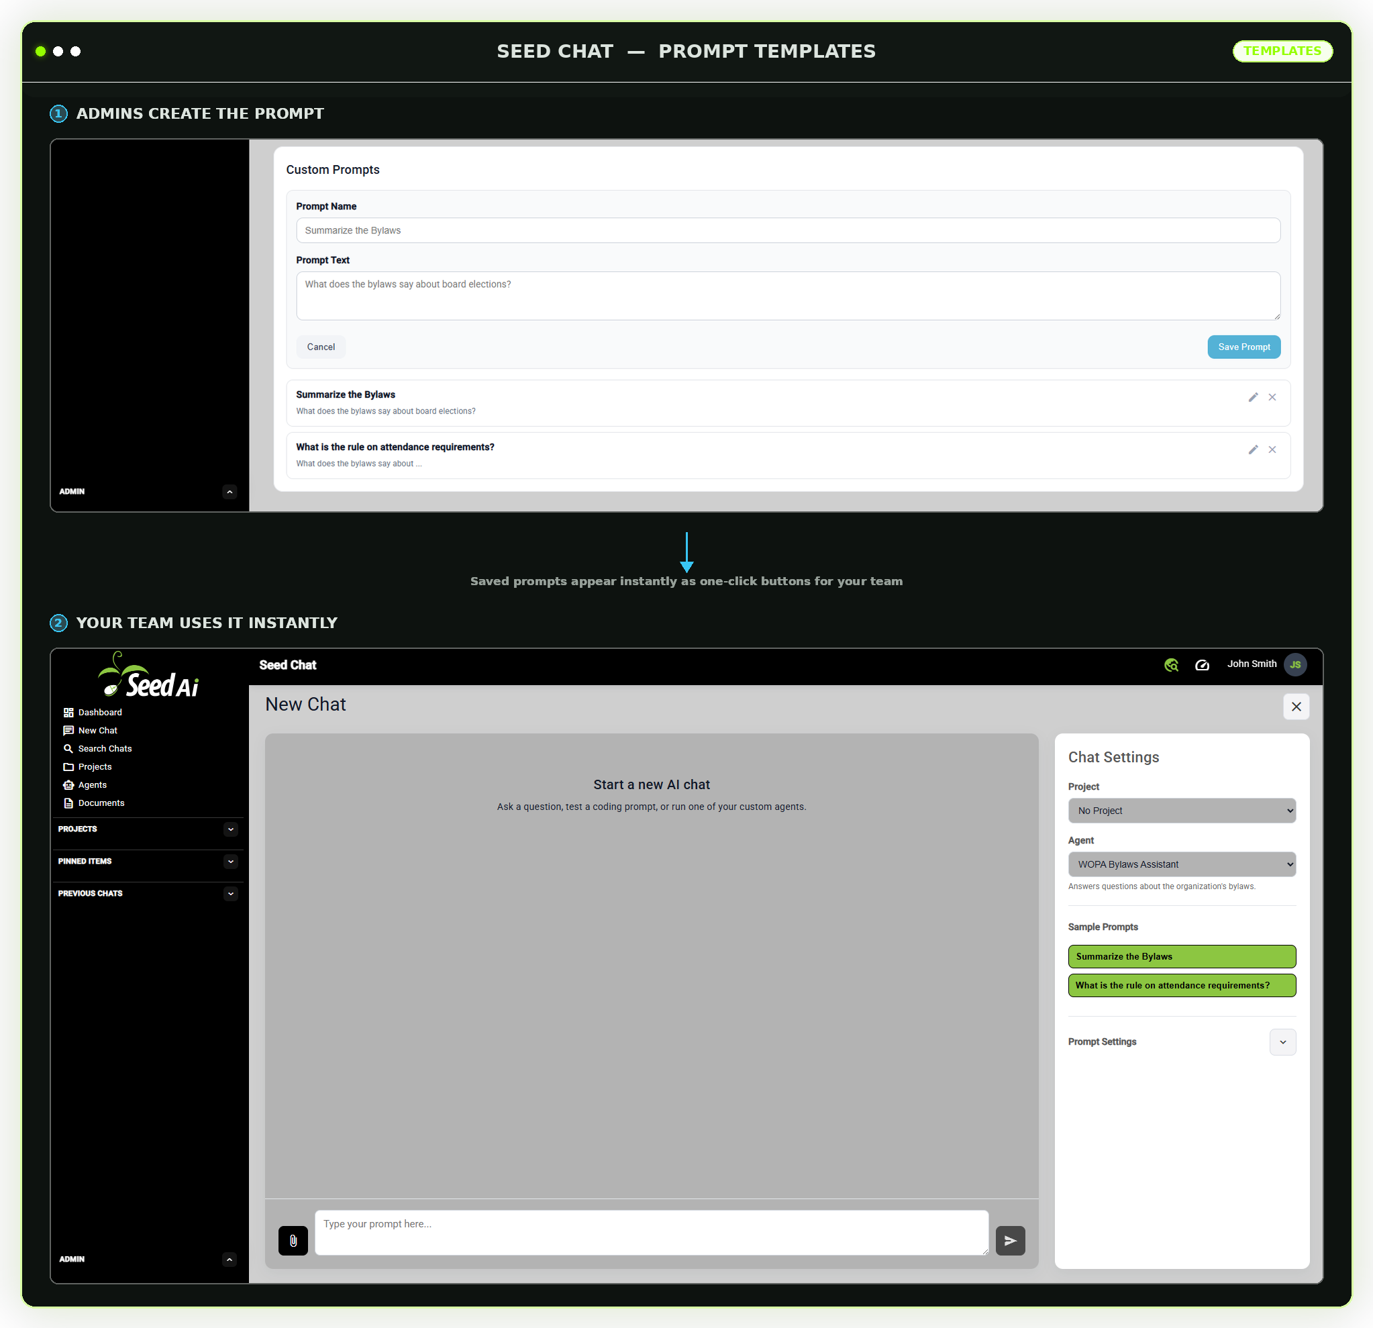Select the Summarize the Bylaws saved prompt row
Screen dimensions: 1373x1328
tap(788, 403)
